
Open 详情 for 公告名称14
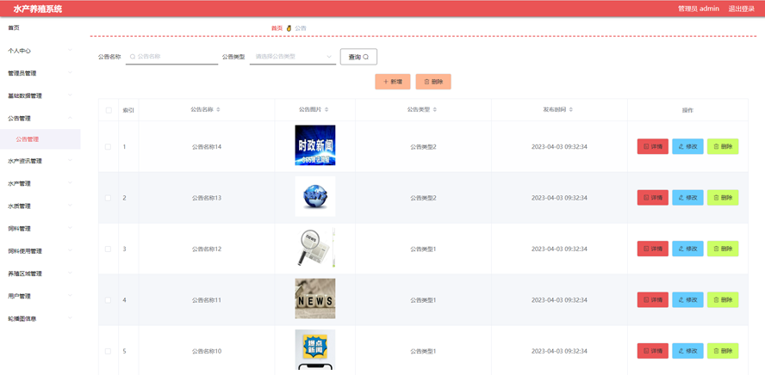coord(653,146)
